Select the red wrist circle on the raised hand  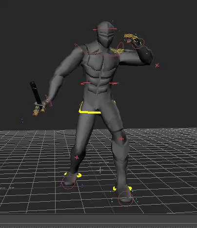138,43
